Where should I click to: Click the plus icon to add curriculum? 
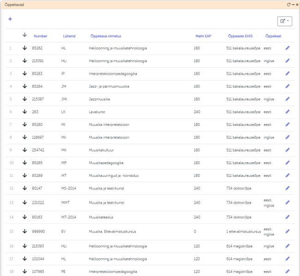[x=10, y=19]
